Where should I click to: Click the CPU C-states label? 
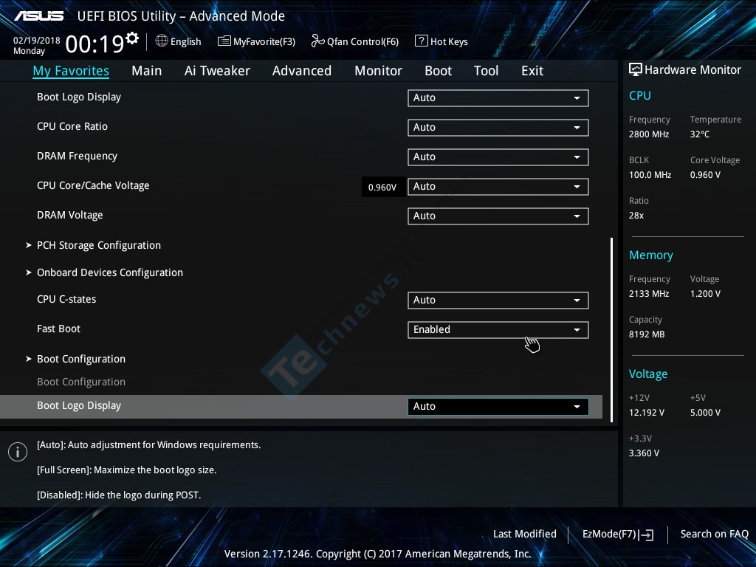(66, 299)
